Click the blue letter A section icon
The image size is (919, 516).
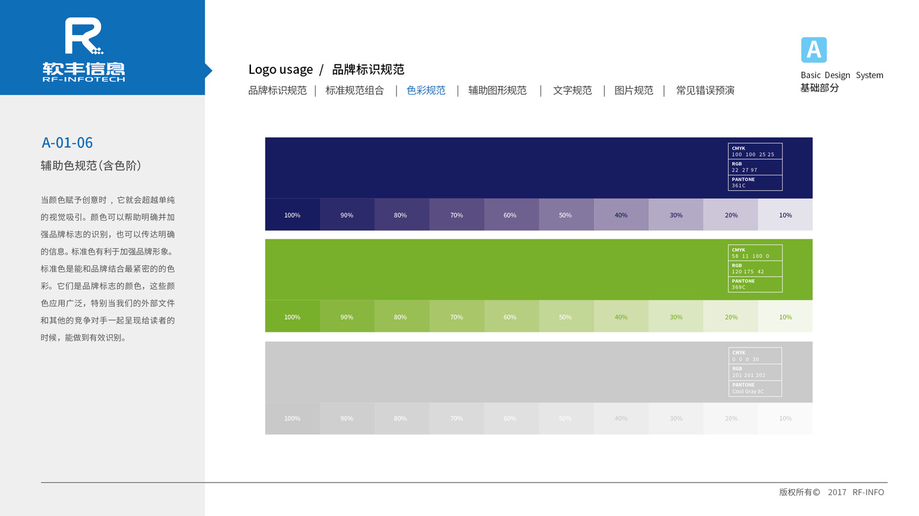point(813,50)
